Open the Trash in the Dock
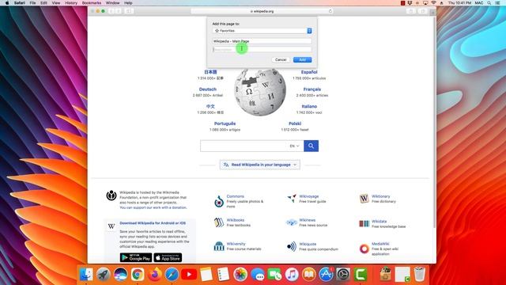 (420, 274)
